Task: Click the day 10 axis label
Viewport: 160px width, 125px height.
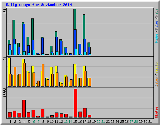Action: [x=52, y=122]
